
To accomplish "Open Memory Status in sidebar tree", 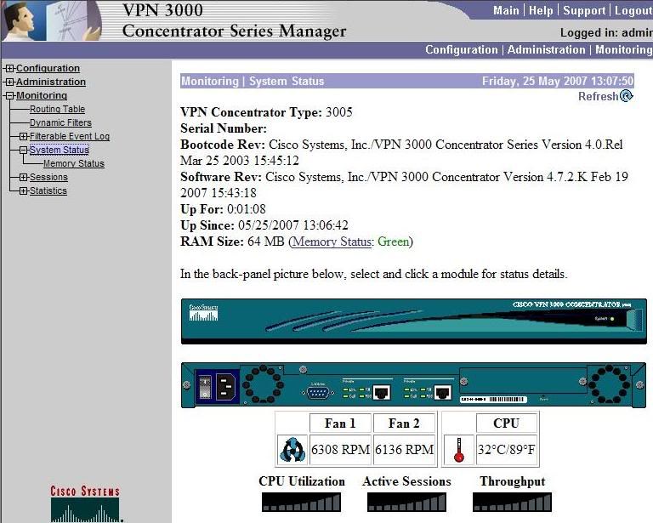I will pyautogui.click(x=74, y=163).
